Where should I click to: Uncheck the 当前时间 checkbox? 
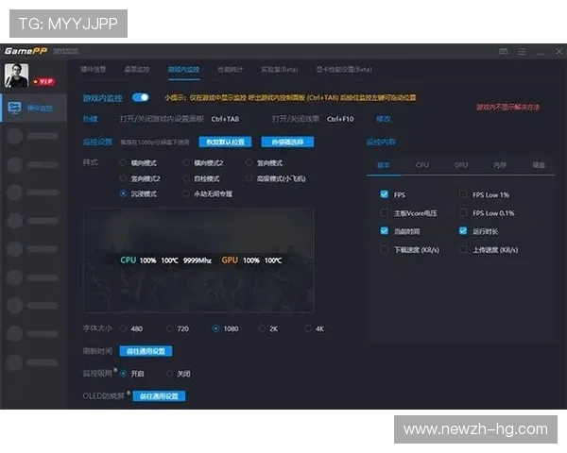click(x=385, y=231)
